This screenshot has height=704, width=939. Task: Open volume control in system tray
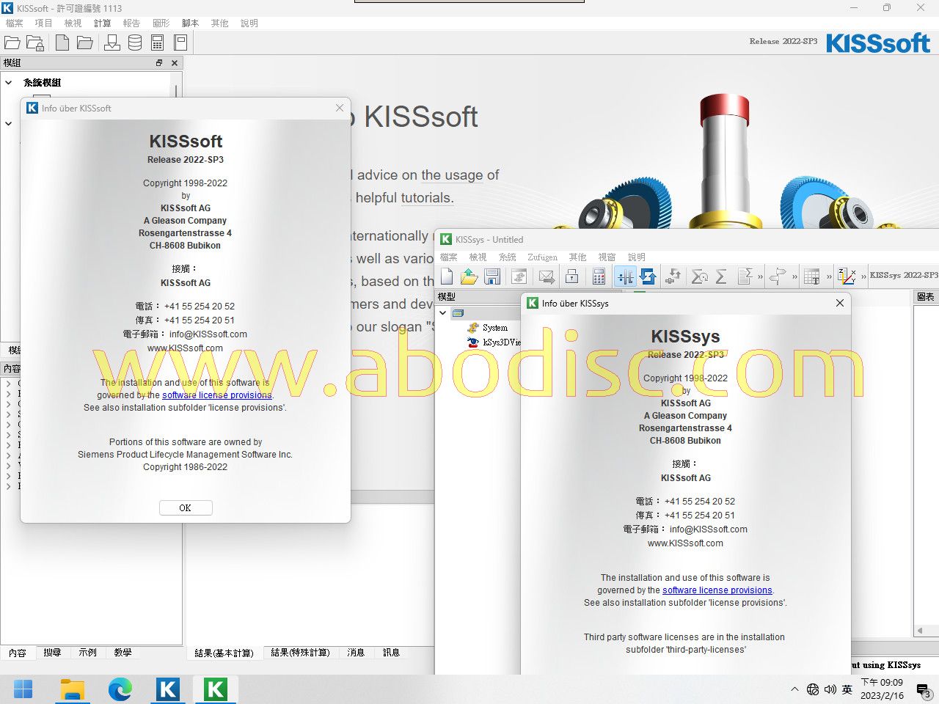point(830,689)
